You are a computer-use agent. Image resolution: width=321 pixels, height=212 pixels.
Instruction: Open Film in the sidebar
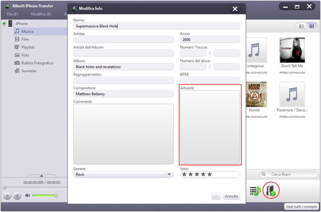(25, 40)
